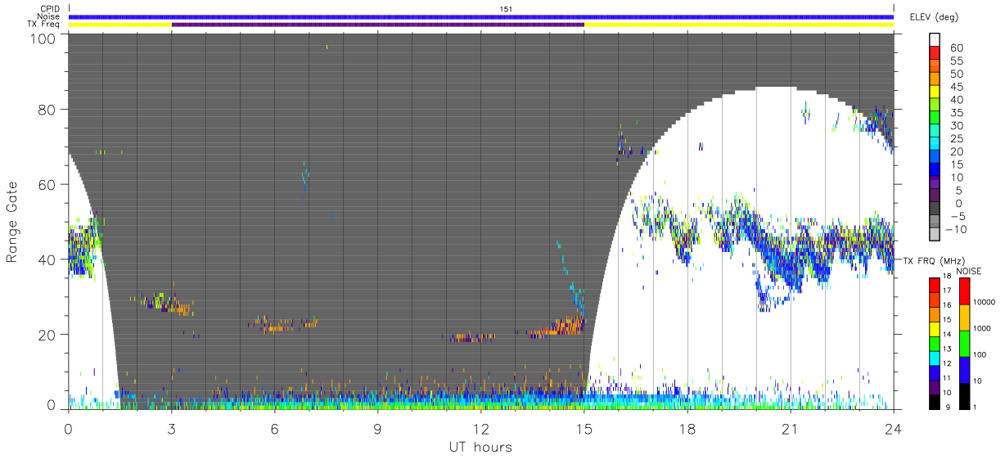This screenshot has width=1005, height=464.
Task: Pick the red 55–60 ELEV colorbar segment
Action: coord(935,53)
